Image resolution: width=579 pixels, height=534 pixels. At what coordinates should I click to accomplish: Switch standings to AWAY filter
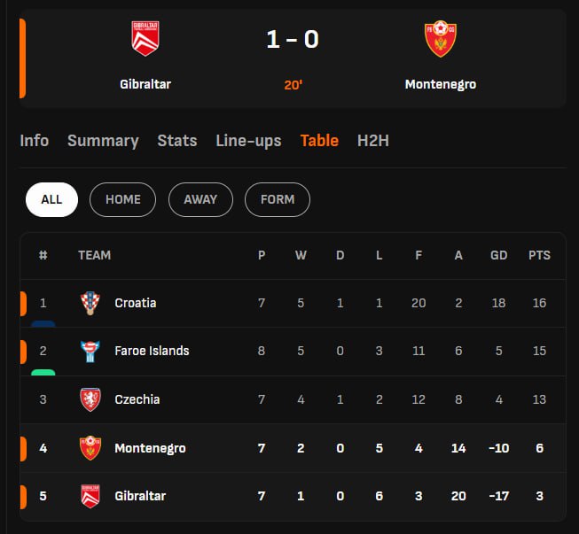point(200,199)
